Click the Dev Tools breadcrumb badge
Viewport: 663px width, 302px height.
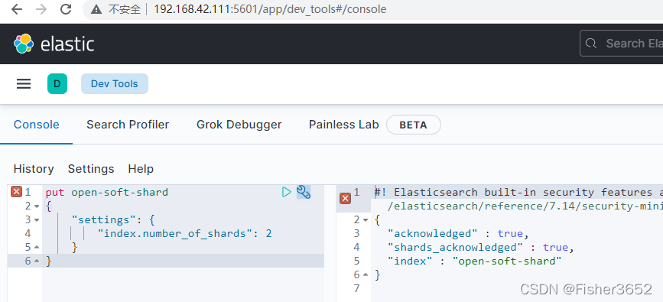click(115, 84)
